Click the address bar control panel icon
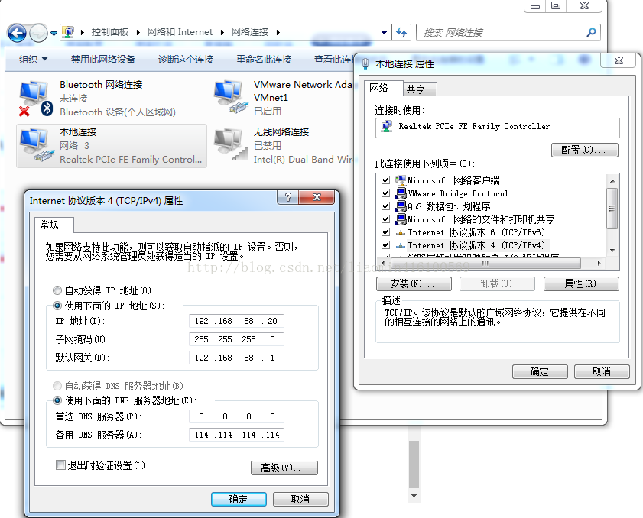The image size is (643, 518). (68, 32)
